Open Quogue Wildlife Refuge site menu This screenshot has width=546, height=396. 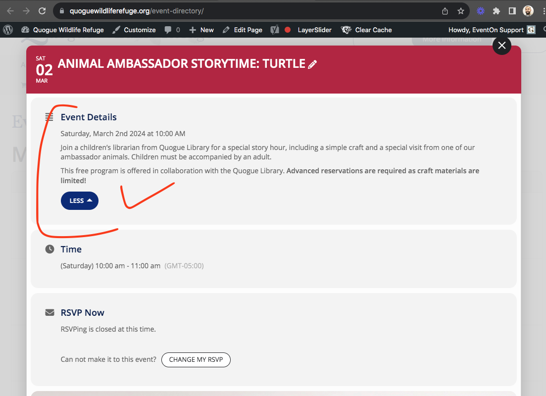[62, 30]
